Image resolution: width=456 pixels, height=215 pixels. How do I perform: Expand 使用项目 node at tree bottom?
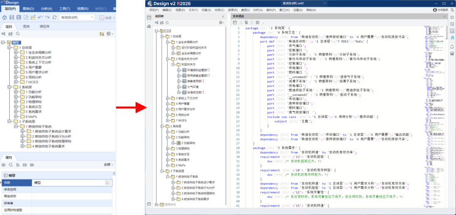click(x=157, y=204)
